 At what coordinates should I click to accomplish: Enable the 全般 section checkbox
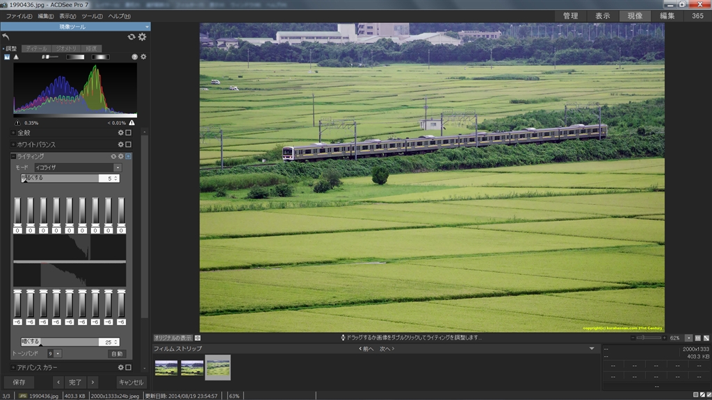tap(128, 133)
